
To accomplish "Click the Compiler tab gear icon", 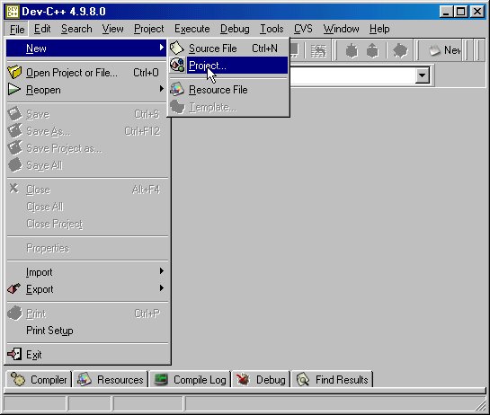I will pos(17,379).
